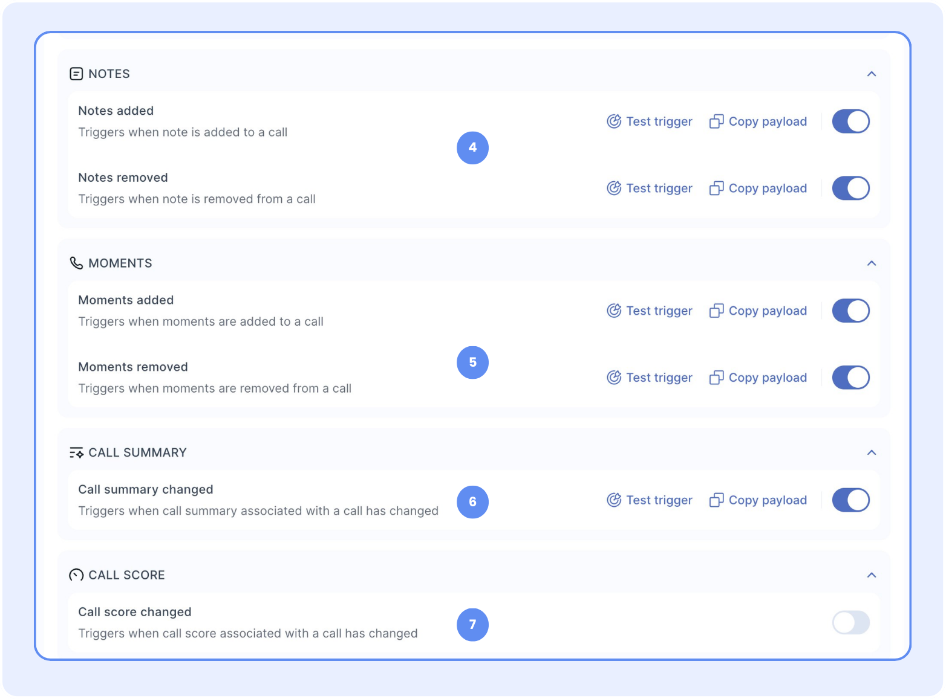Disable the Notes added toggle
This screenshot has height=699, width=946.
850,121
